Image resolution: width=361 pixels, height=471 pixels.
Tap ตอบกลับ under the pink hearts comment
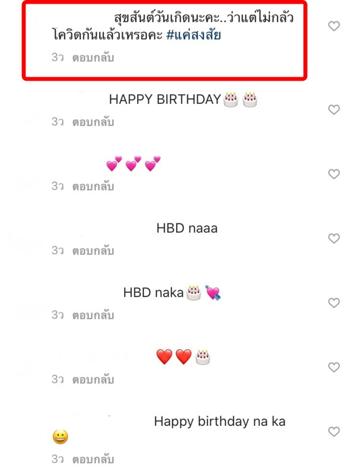point(93,186)
